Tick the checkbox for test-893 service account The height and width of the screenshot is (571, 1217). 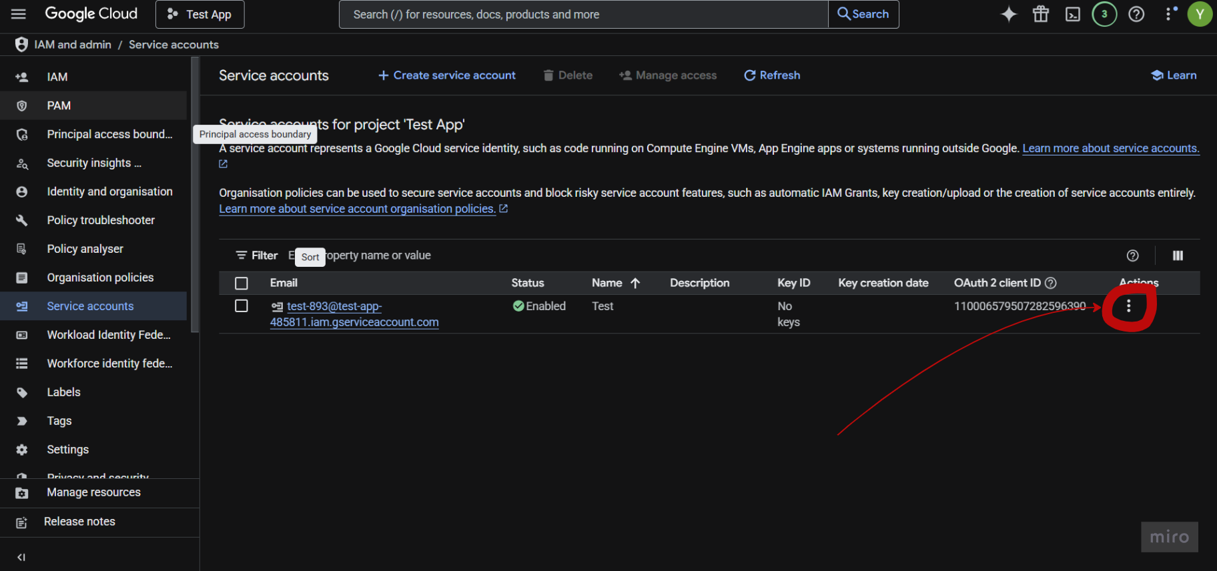coord(242,306)
